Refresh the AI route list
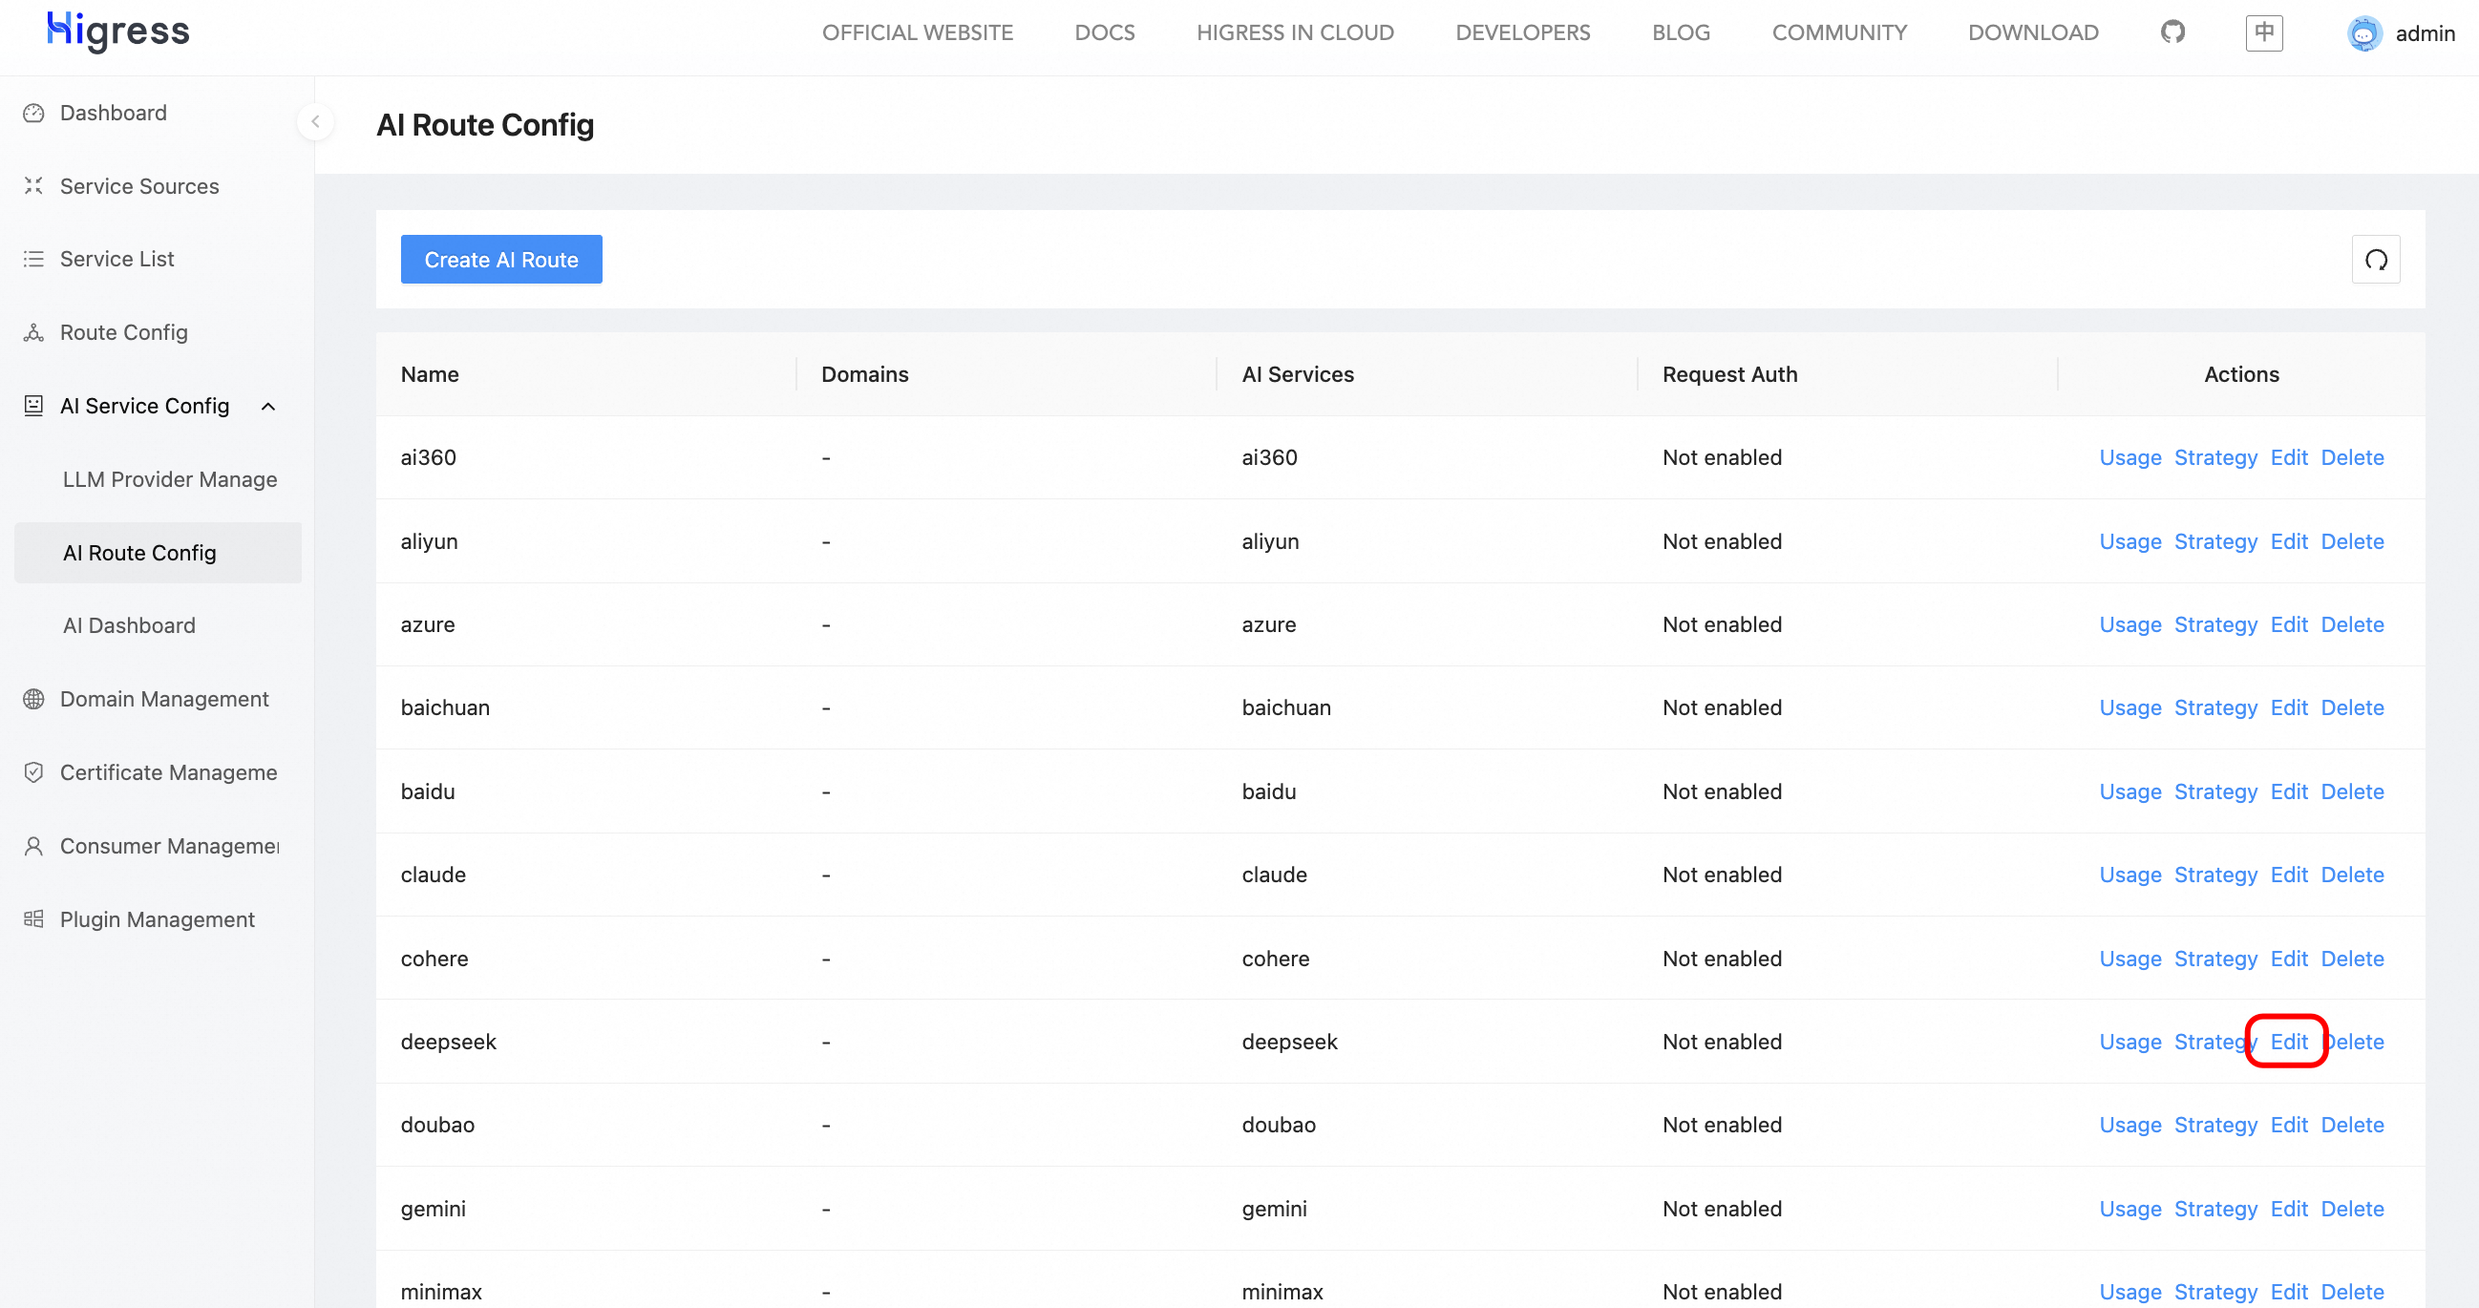Image resolution: width=2479 pixels, height=1308 pixels. (2375, 260)
